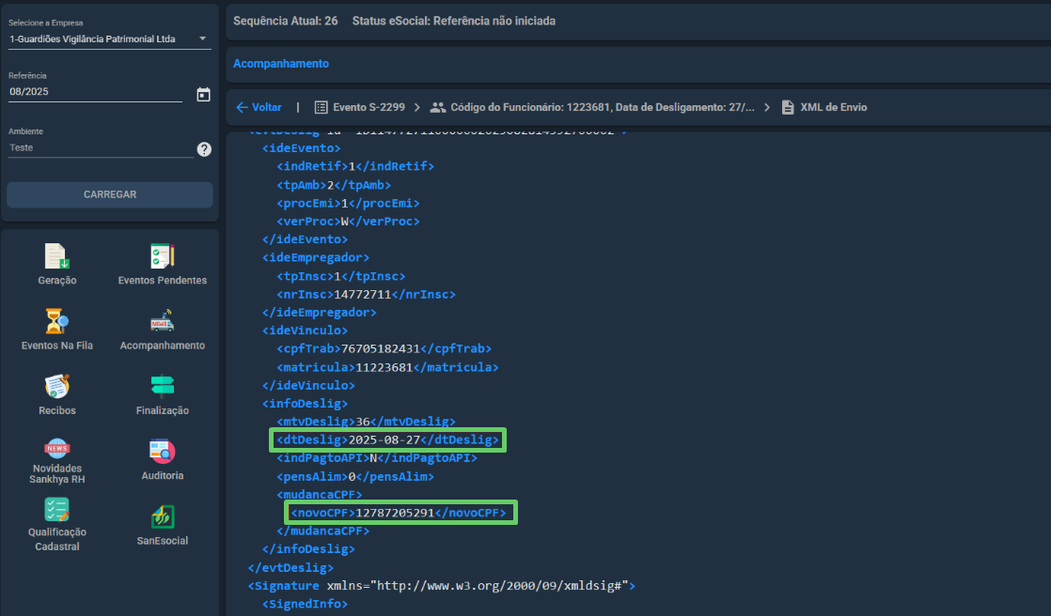Click the opening ideVinculo tag

pyautogui.click(x=305, y=331)
